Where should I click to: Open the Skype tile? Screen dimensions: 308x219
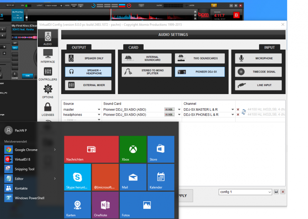[x=78, y=177]
